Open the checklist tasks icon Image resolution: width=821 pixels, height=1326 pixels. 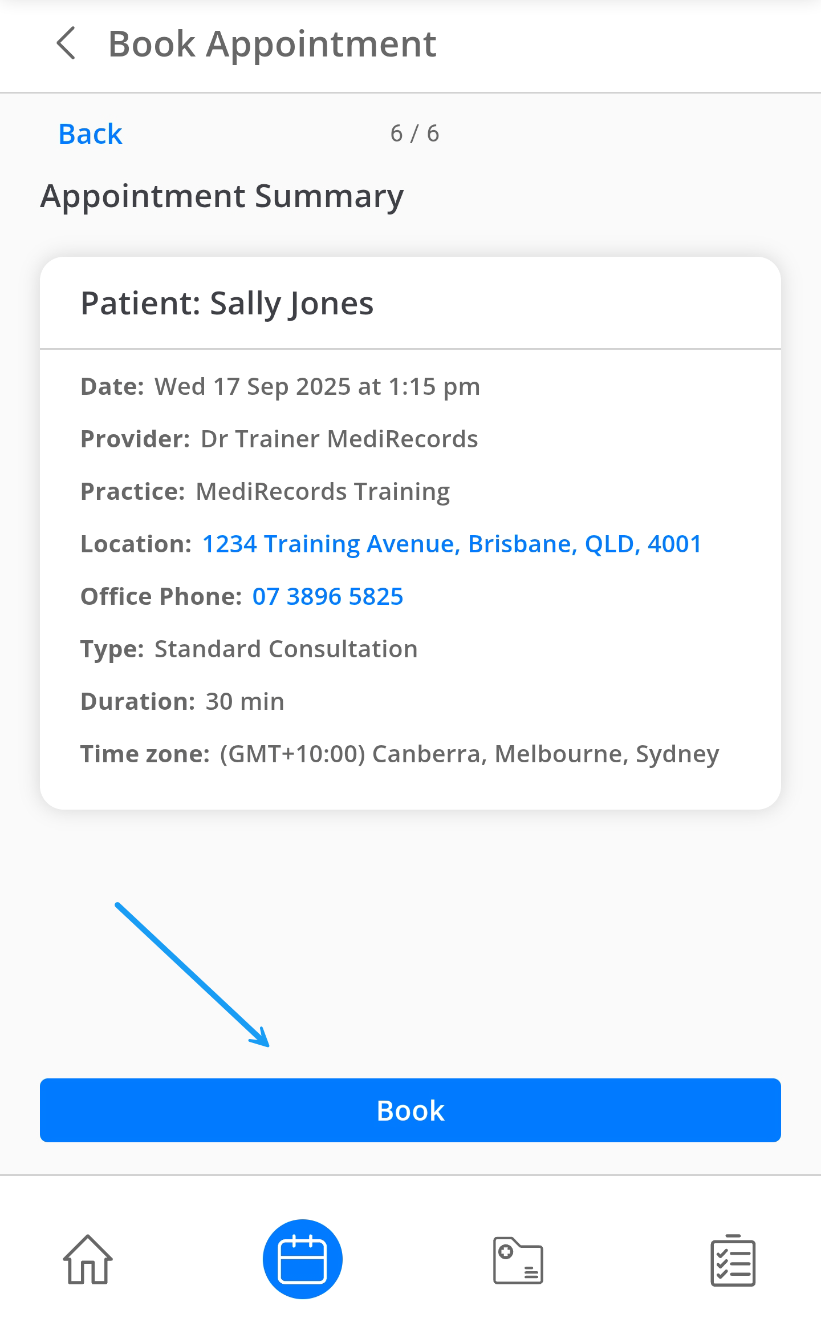point(733,1260)
